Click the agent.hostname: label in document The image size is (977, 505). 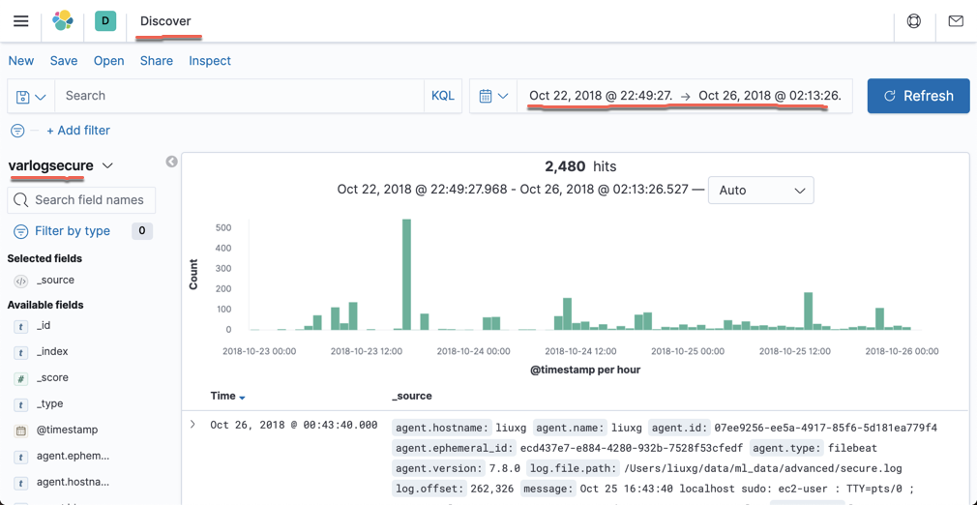point(442,429)
